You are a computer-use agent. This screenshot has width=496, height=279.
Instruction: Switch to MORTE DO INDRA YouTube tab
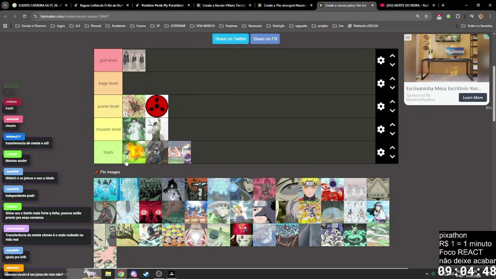point(407,5)
